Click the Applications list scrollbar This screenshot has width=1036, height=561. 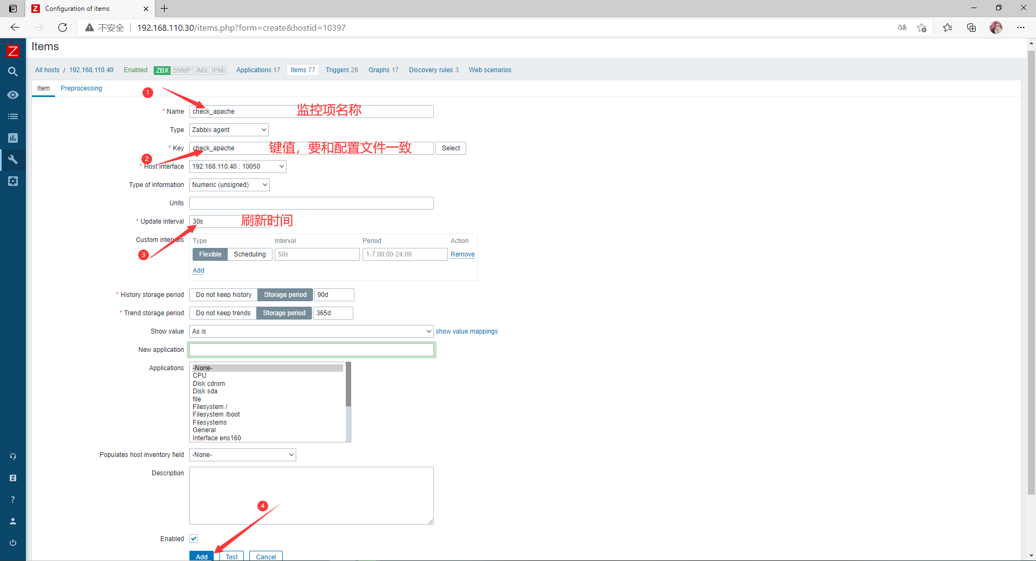point(348,384)
